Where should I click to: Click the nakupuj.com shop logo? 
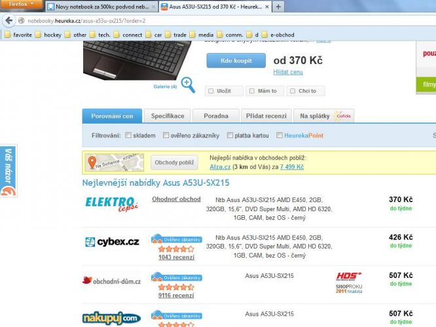coord(111,318)
